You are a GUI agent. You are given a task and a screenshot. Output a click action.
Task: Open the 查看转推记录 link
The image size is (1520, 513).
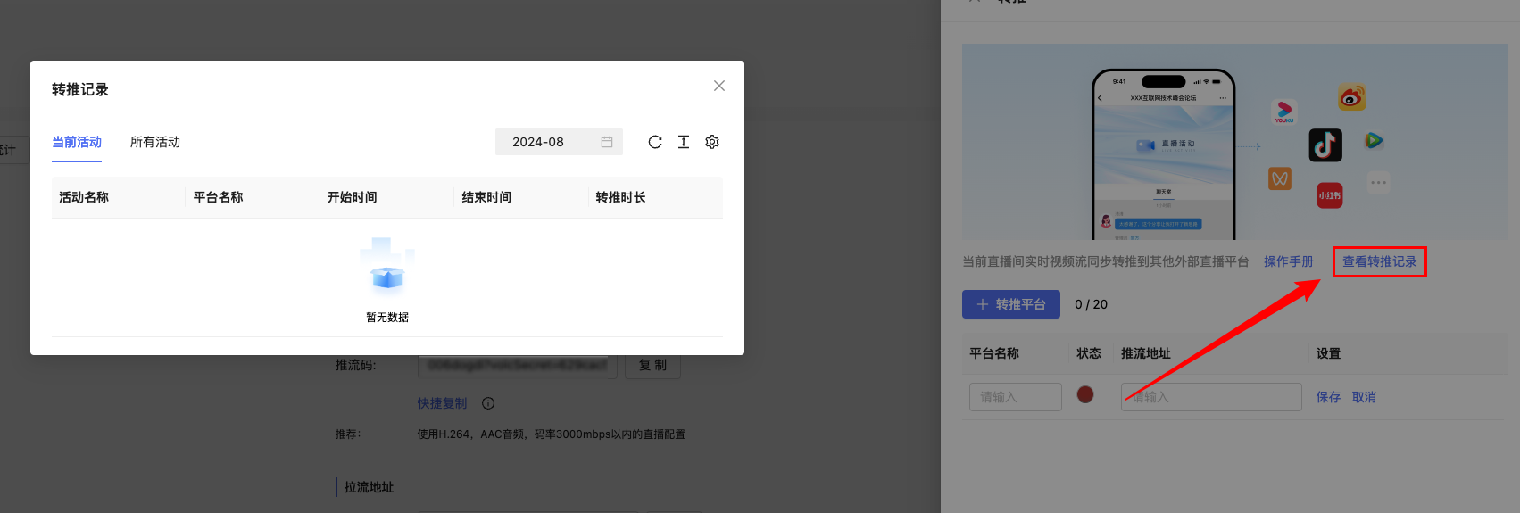tap(1379, 261)
